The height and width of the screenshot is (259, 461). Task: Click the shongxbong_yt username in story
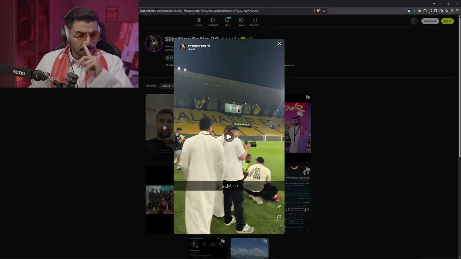point(199,46)
